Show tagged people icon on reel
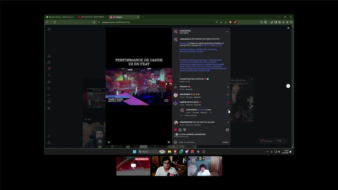 coord(109,142)
